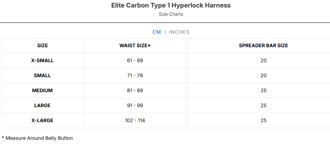
Task: Click the 71 - 79 waist cell
Action: [135, 76]
